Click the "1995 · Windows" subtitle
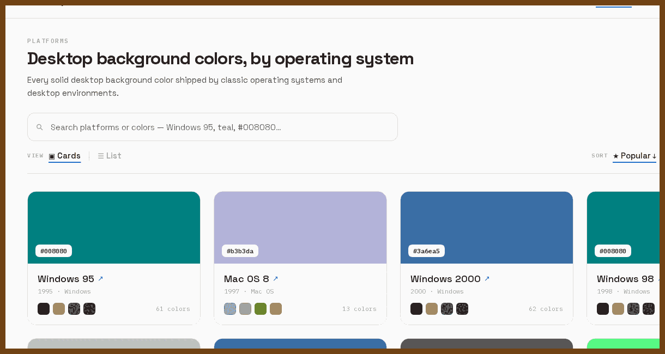This screenshot has width=665, height=354. tap(64, 292)
